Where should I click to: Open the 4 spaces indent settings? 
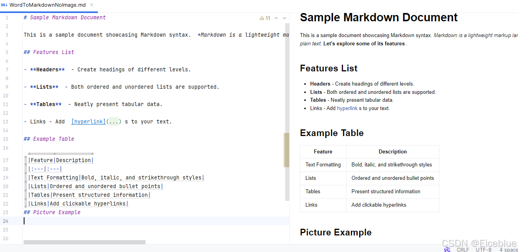508,250
